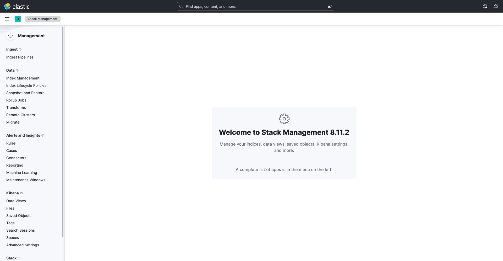
Task: Open Rules under Alerts and Insights
Action: [11, 143]
